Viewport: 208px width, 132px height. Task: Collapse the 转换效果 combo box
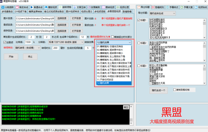pos(130,42)
